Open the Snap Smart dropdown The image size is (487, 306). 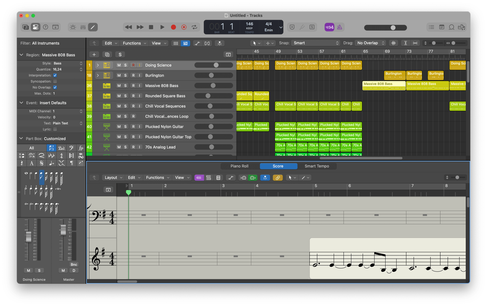[x=315, y=43]
